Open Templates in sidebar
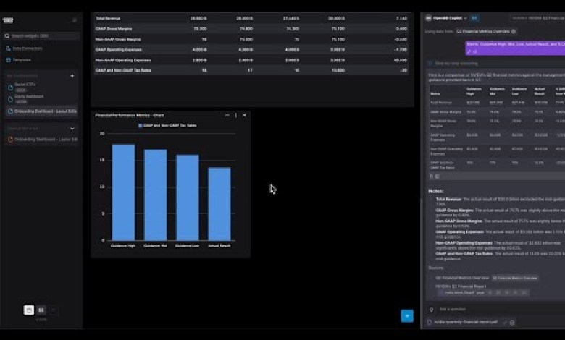 tap(19, 60)
